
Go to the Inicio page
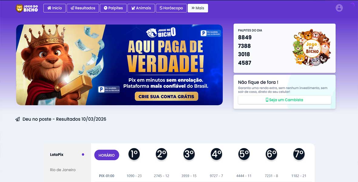click(x=55, y=8)
